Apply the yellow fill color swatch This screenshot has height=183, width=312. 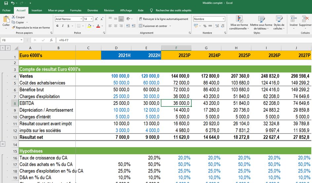[90, 26]
